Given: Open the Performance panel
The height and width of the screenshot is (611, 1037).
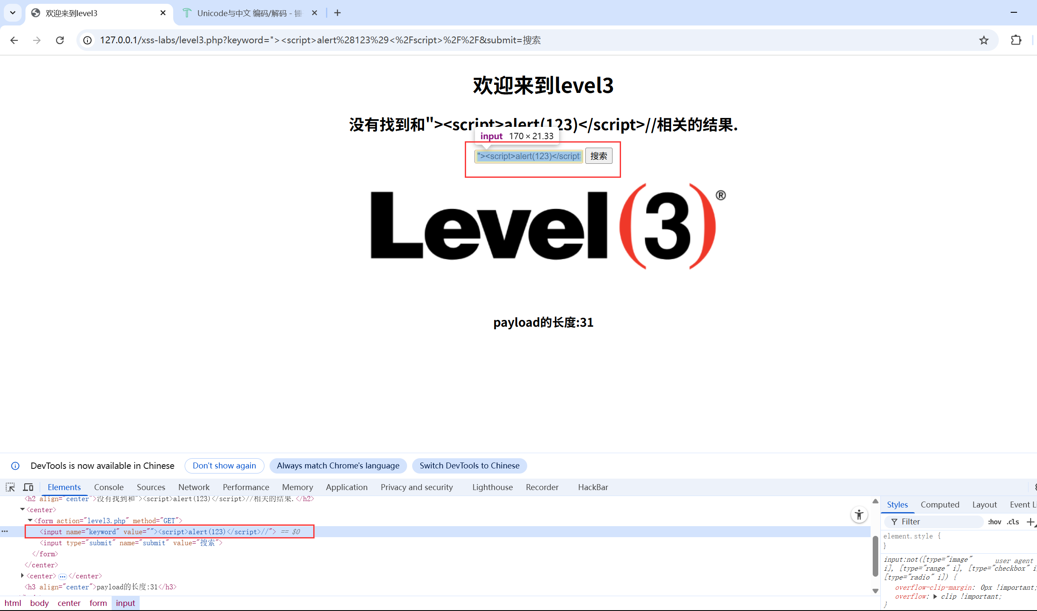Looking at the screenshot, I should coord(246,487).
